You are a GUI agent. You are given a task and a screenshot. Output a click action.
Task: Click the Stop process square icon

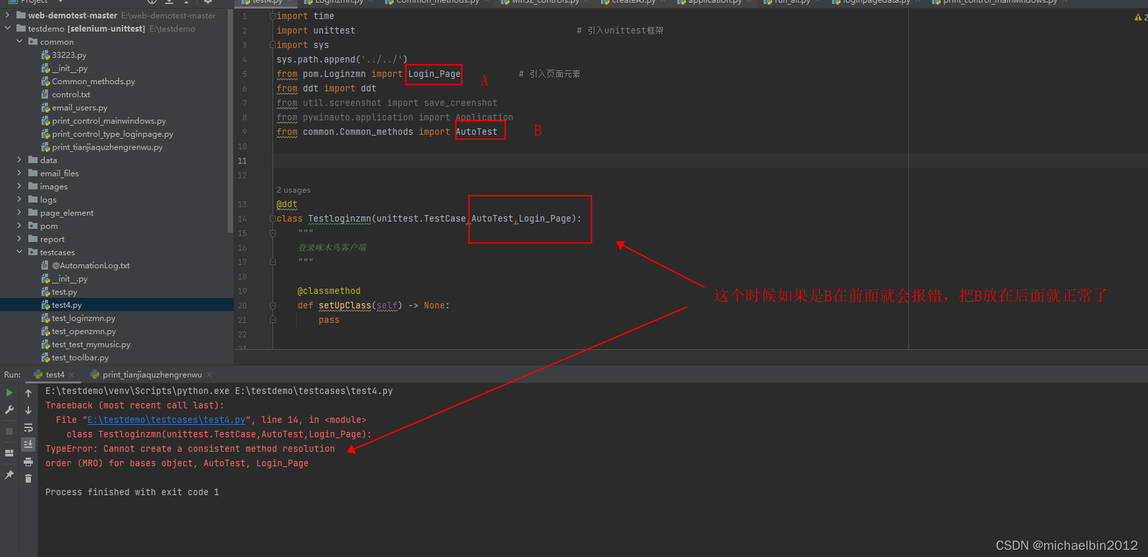click(9, 431)
